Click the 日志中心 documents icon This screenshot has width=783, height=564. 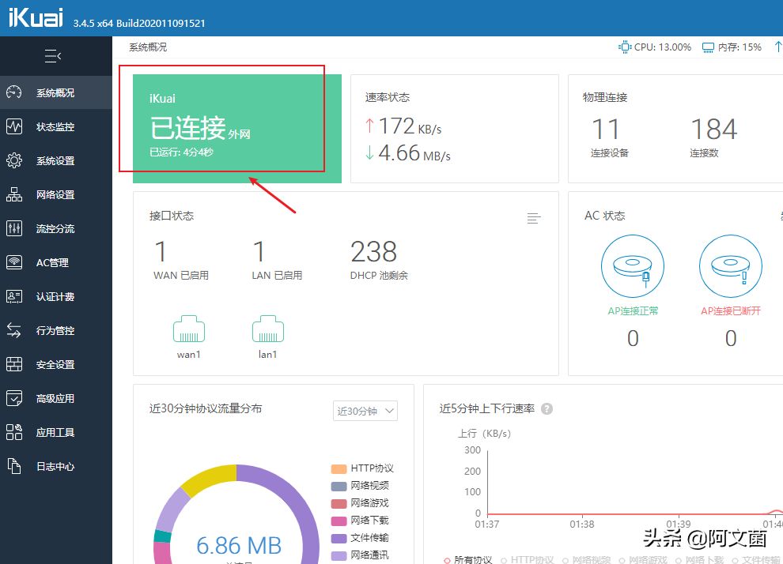(14, 466)
